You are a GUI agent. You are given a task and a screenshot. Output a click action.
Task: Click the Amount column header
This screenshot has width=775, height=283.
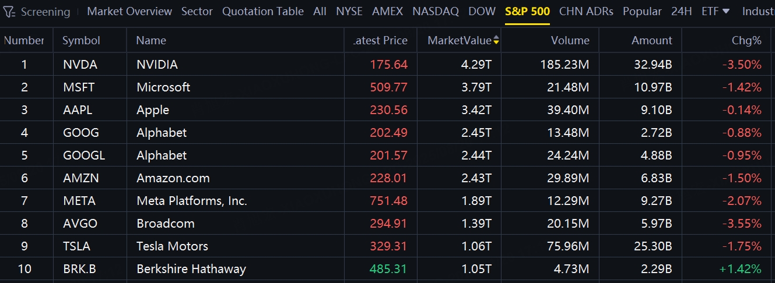click(x=651, y=40)
